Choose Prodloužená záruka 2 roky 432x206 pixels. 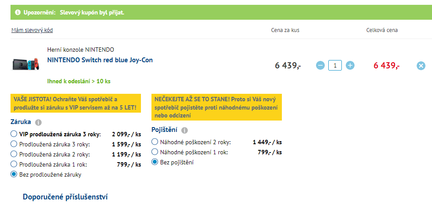(14, 154)
